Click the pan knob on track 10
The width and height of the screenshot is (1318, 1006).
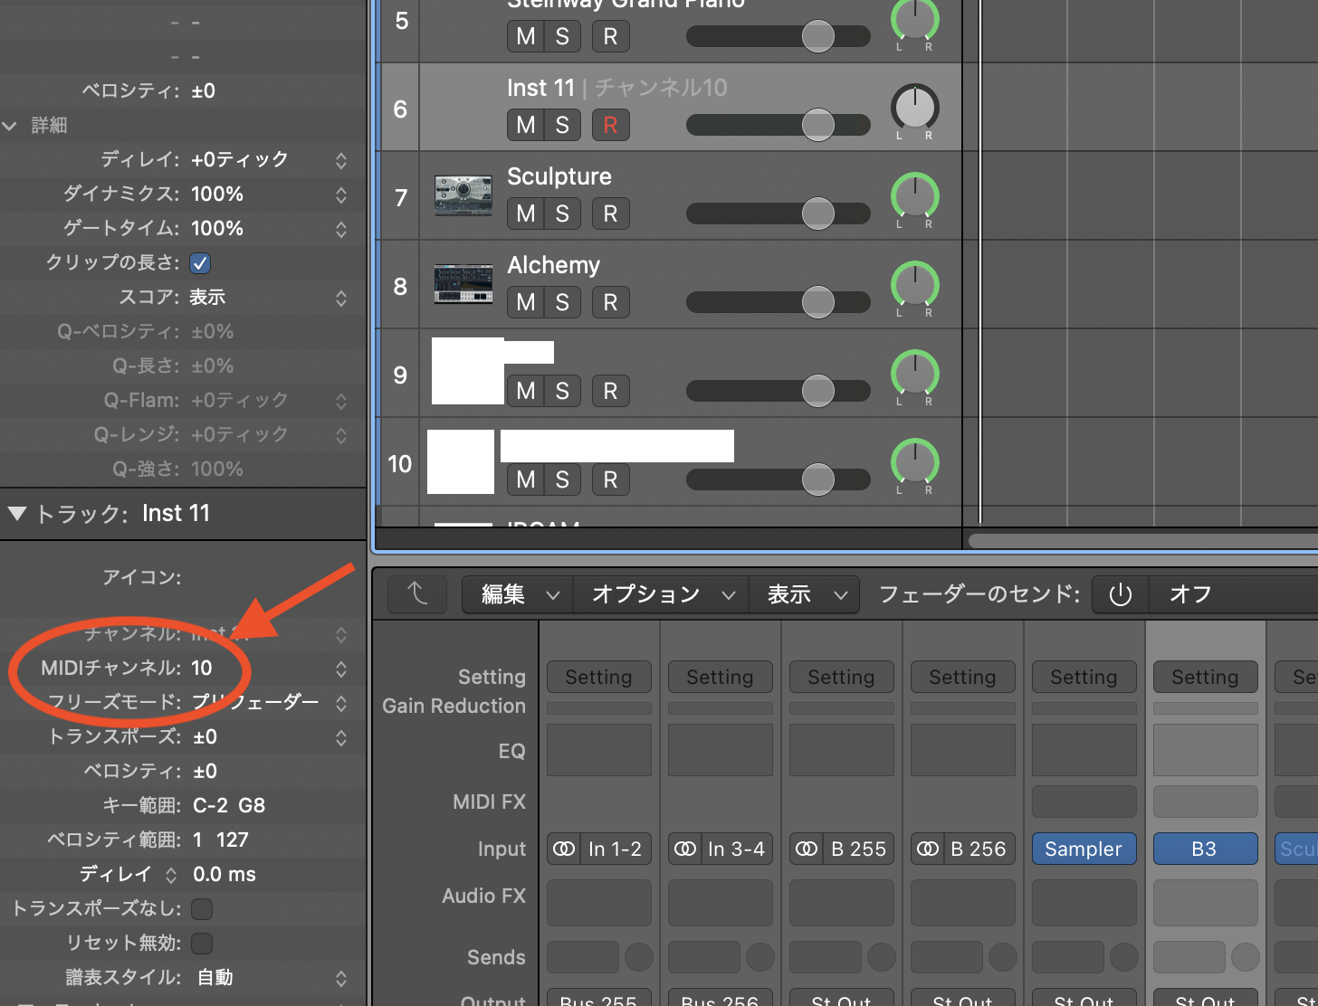click(915, 461)
